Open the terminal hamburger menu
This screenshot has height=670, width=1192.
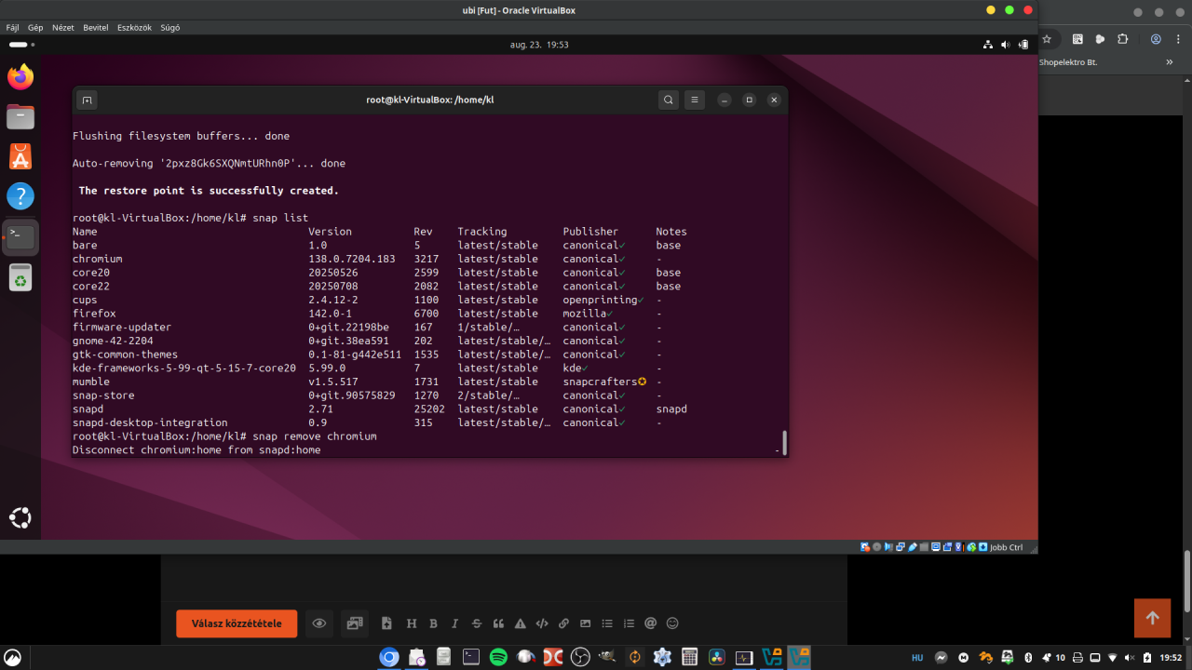[x=694, y=100]
